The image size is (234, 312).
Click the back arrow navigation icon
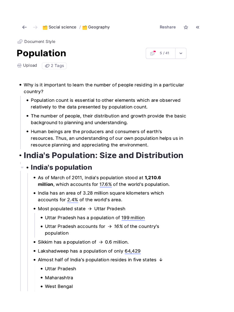point(24,27)
